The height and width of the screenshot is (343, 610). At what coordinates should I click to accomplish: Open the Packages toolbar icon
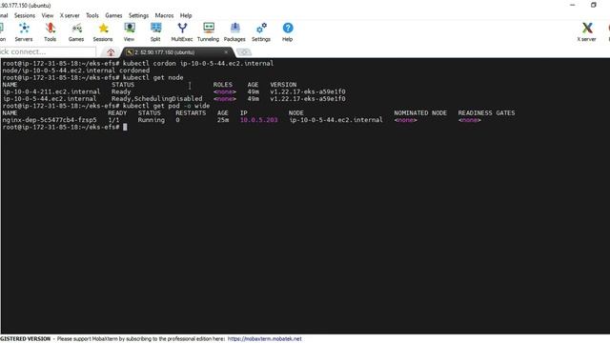click(234, 31)
